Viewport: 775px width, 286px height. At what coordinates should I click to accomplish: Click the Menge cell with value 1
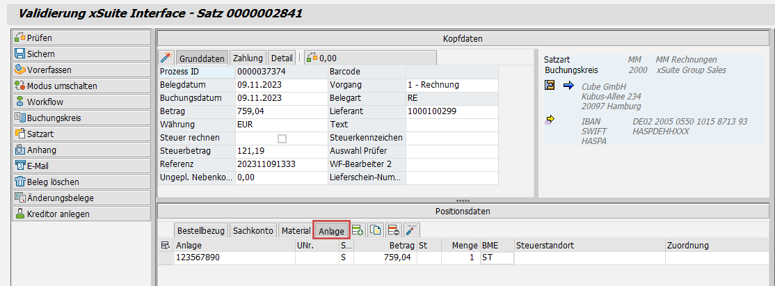(x=461, y=257)
